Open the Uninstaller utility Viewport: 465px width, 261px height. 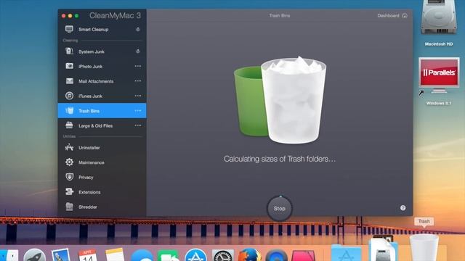pyautogui.click(x=102, y=148)
